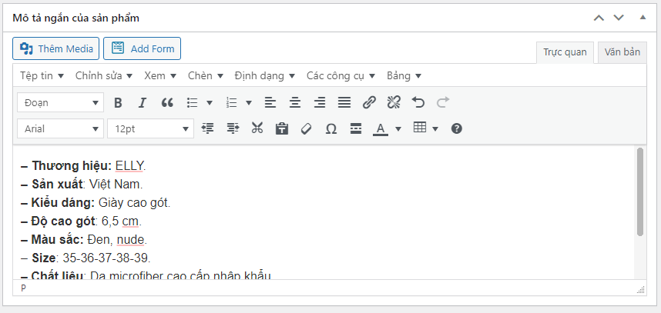Open keyboard shortcuts help icon
Screen dimensions: 661x313
pyautogui.click(x=456, y=128)
